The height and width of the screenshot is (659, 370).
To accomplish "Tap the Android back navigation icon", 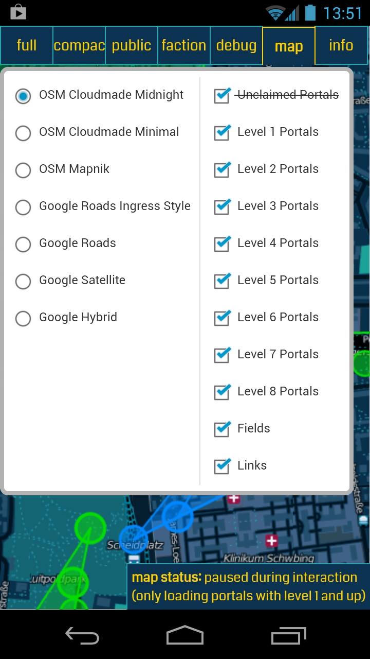I will pyautogui.click(x=82, y=636).
